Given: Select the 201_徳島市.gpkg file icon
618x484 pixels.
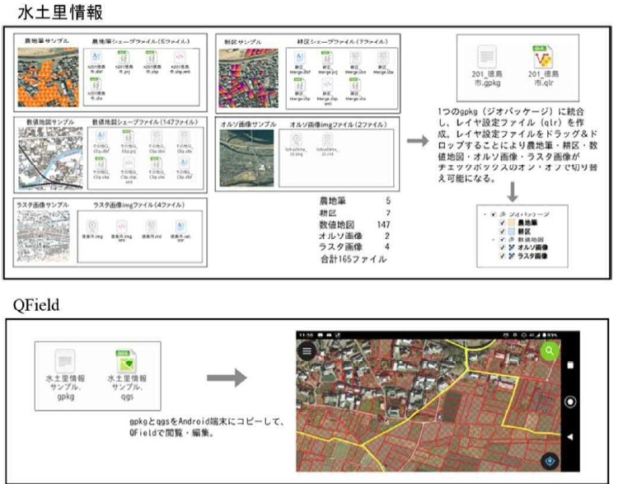Looking at the screenshot, I should click(487, 57).
